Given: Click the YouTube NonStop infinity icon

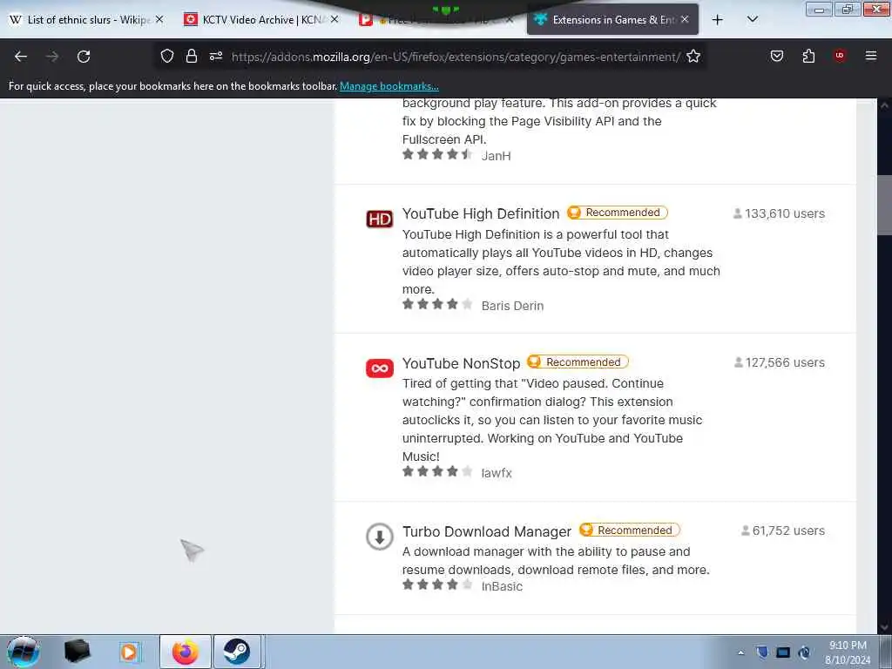Looking at the screenshot, I should coord(380,368).
